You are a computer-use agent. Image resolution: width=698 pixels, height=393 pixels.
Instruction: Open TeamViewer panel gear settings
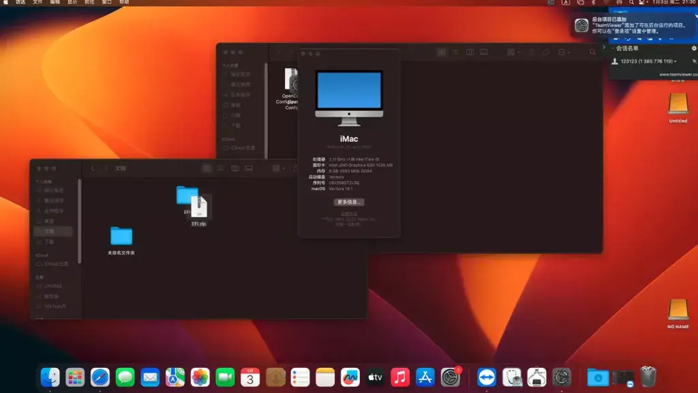pyautogui.click(x=693, y=48)
